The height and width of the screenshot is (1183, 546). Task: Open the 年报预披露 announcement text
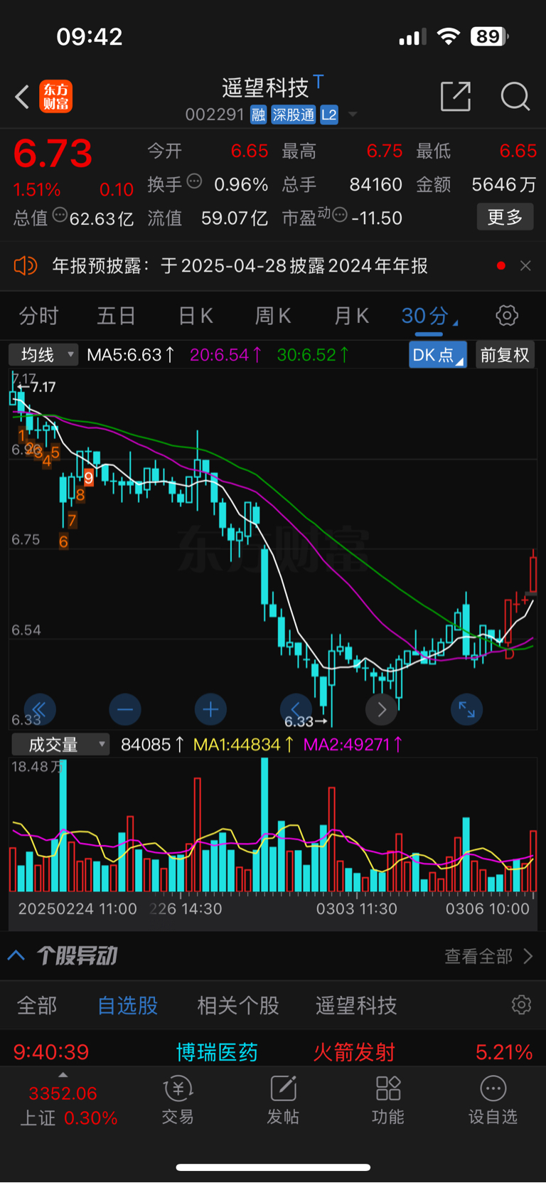(x=240, y=266)
